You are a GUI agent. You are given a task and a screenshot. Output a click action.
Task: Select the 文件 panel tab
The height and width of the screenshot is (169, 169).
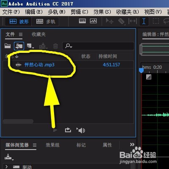(10, 34)
